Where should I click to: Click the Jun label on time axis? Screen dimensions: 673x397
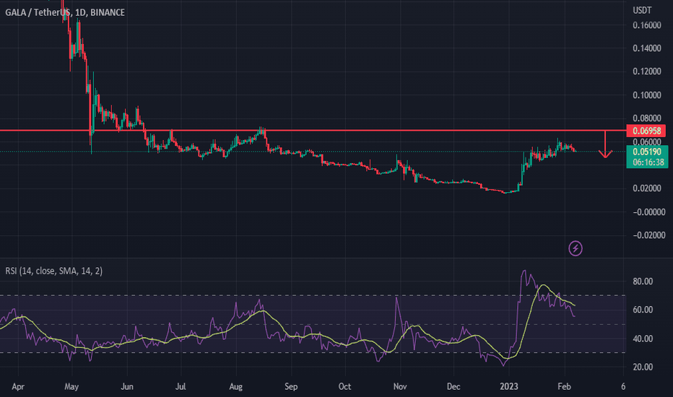point(126,387)
